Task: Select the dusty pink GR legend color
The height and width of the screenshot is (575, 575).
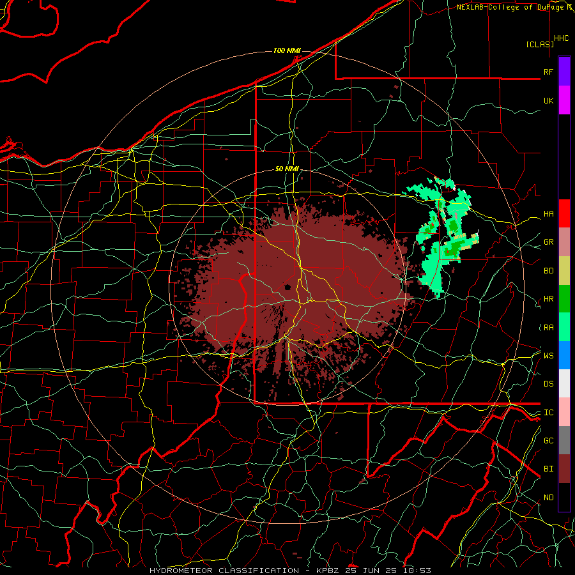Action: [x=564, y=242]
